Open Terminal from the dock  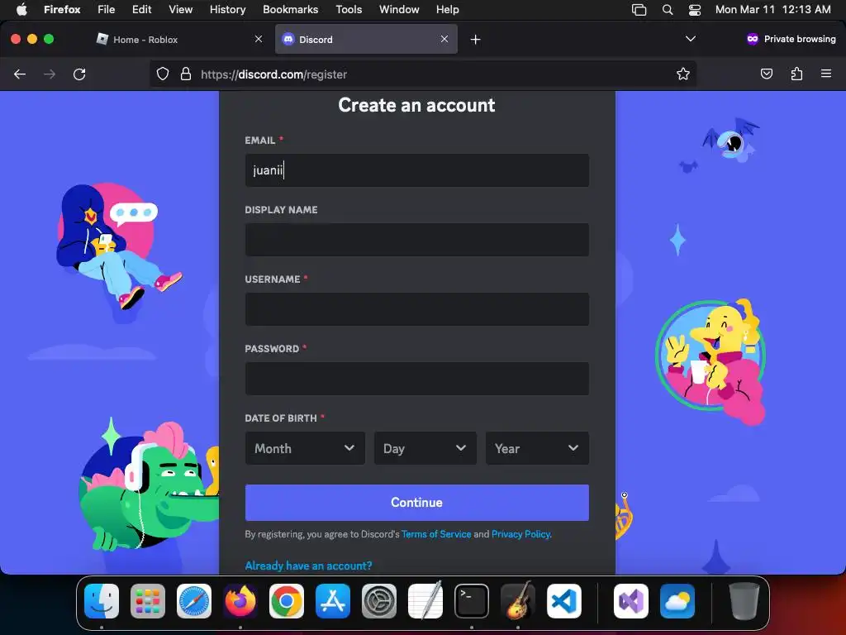(472, 601)
